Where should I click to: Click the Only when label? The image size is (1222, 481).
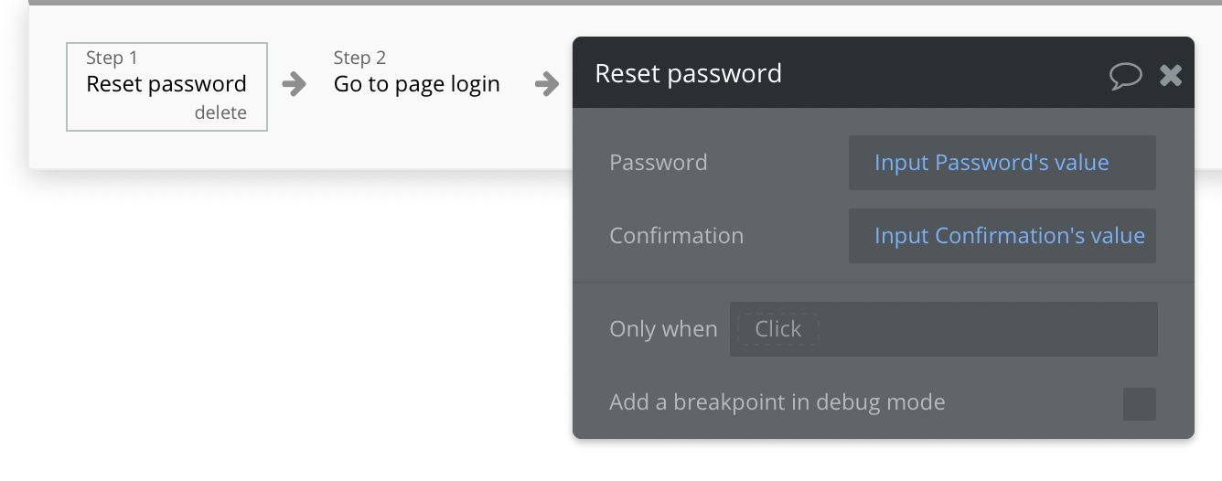[x=663, y=329]
